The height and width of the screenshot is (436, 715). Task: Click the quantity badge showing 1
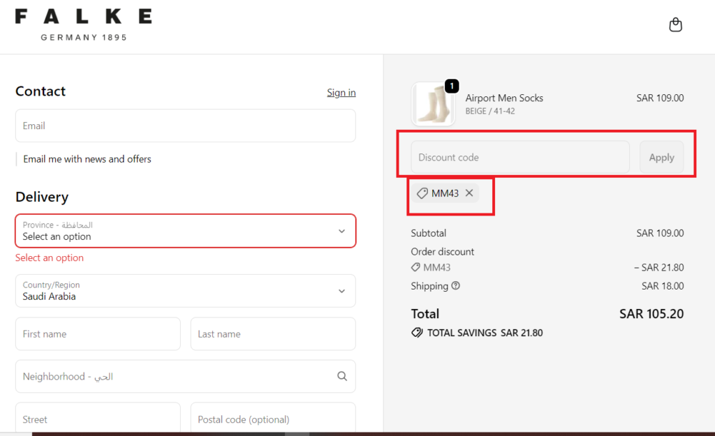(x=452, y=86)
